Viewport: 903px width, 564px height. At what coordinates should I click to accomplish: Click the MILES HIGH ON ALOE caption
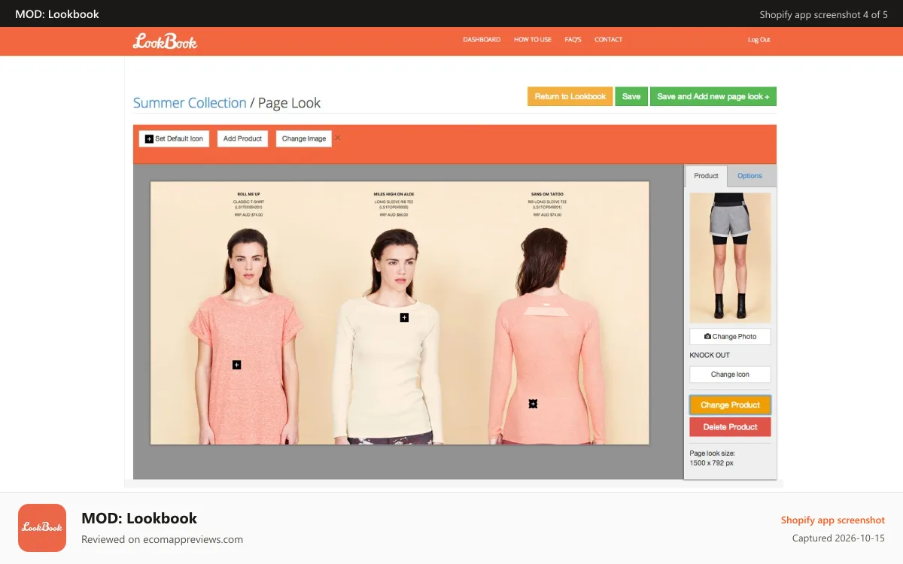click(x=394, y=194)
